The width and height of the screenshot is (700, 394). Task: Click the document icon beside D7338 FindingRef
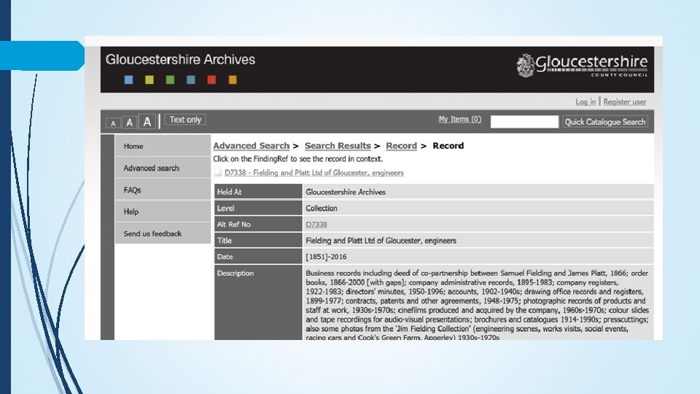218,172
